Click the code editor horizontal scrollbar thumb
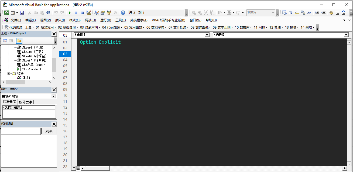 point(97,168)
